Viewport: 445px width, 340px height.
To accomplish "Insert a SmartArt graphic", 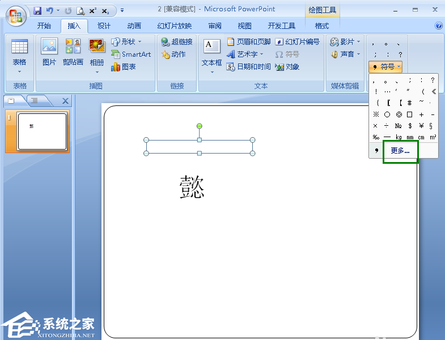I will tap(131, 54).
